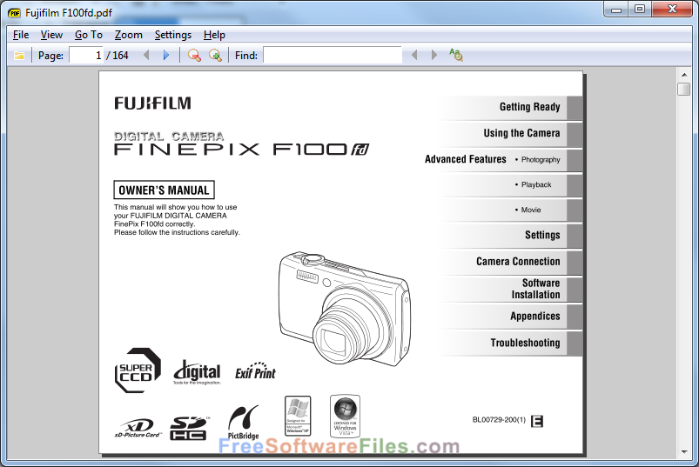Click the manual's Settings section tab
Screen dimensions: 699x467
(510, 236)
